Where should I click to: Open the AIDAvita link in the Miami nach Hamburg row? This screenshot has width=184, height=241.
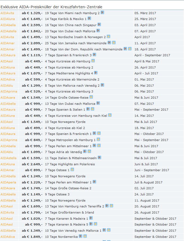pos(7,13)
